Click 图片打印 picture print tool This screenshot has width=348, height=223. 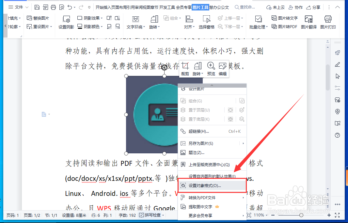pos(328,22)
